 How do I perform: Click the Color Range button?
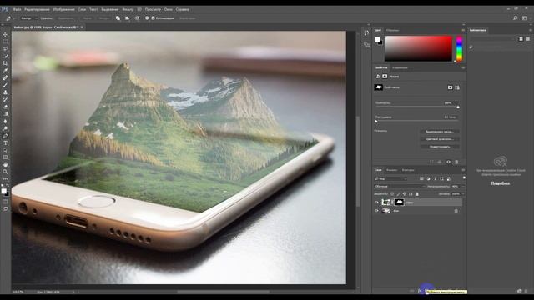pyautogui.click(x=440, y=139)
